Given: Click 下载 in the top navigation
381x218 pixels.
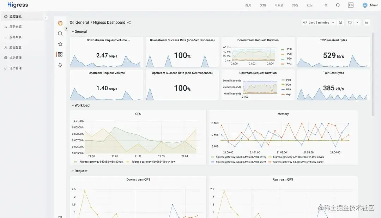Looking at the screenshot, I should [x=325, y=5].
